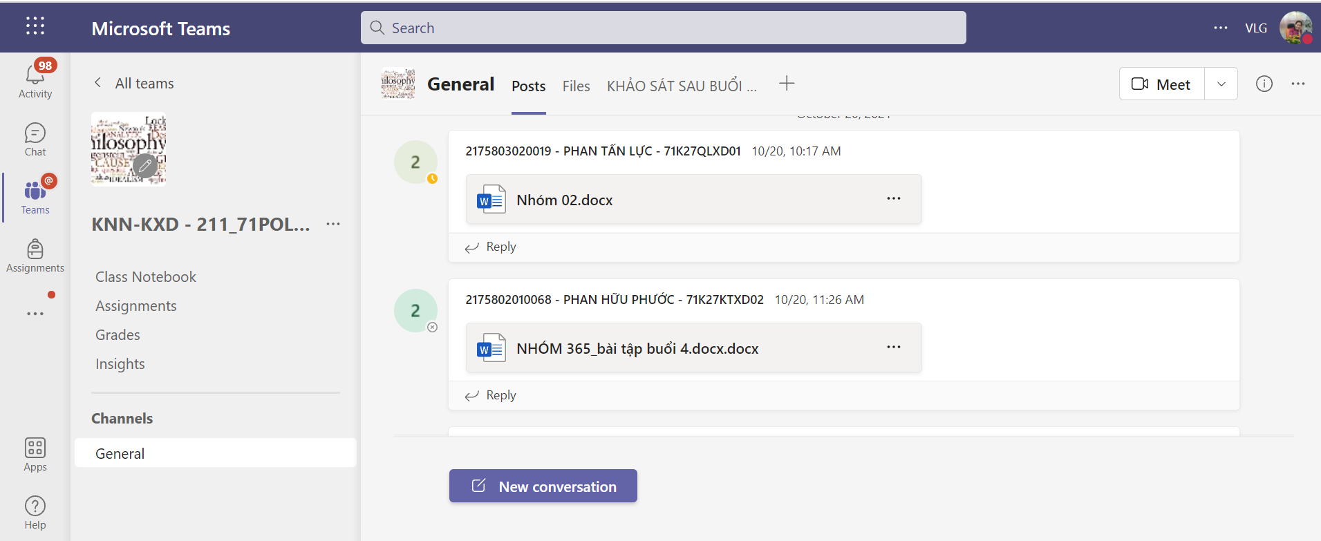Open more options for Nhóm 02.docx
Screen dimensions: 1321x541
pos(894,198)
